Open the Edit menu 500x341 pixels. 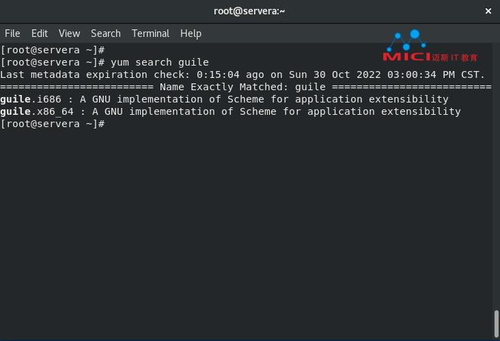(40, 33)
